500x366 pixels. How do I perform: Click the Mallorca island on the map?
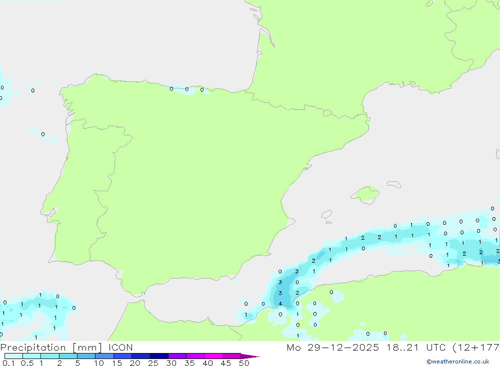(365, 194)
